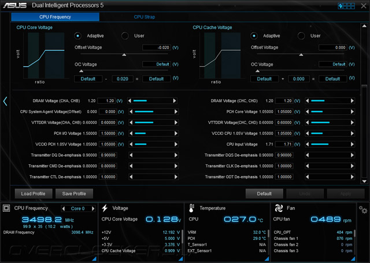Decrease CPU System Agent Voltage left arrow
Image resolution: width=370 pixels, height=263 pixels.
pos(131,112)
